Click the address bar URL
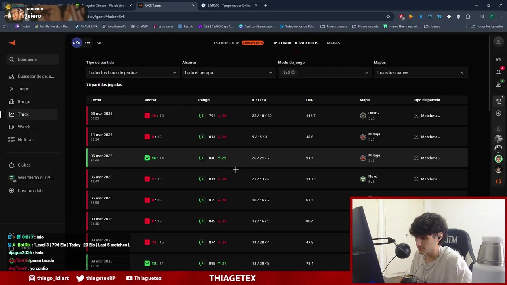Screen dimensions: 507x285 pyautogui.click(x=106, y=17)
